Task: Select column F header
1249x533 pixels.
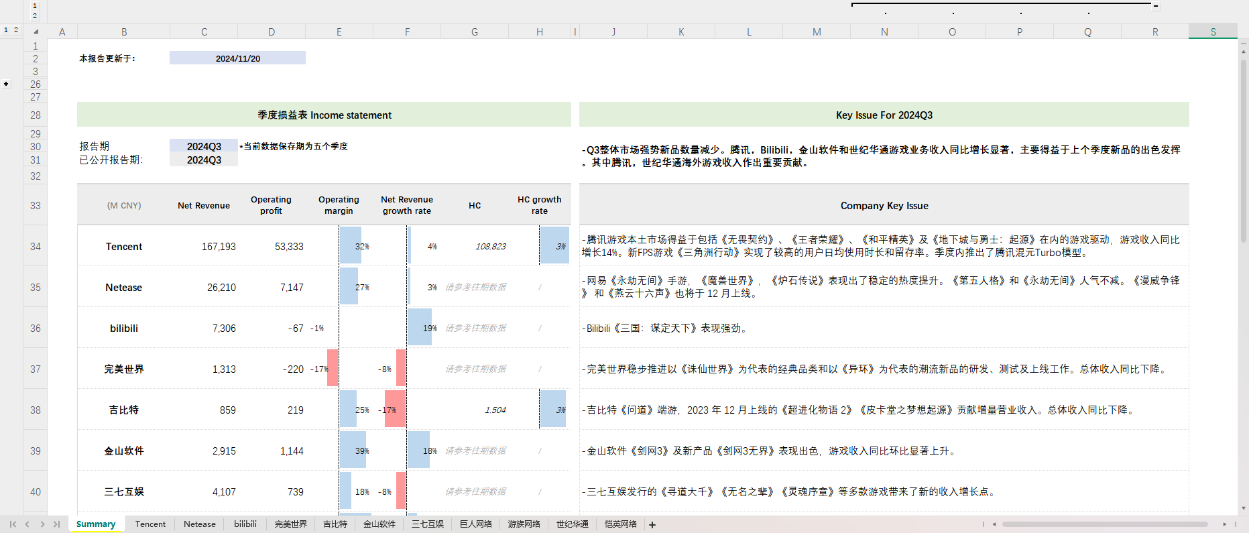Action: coord(407,32)
